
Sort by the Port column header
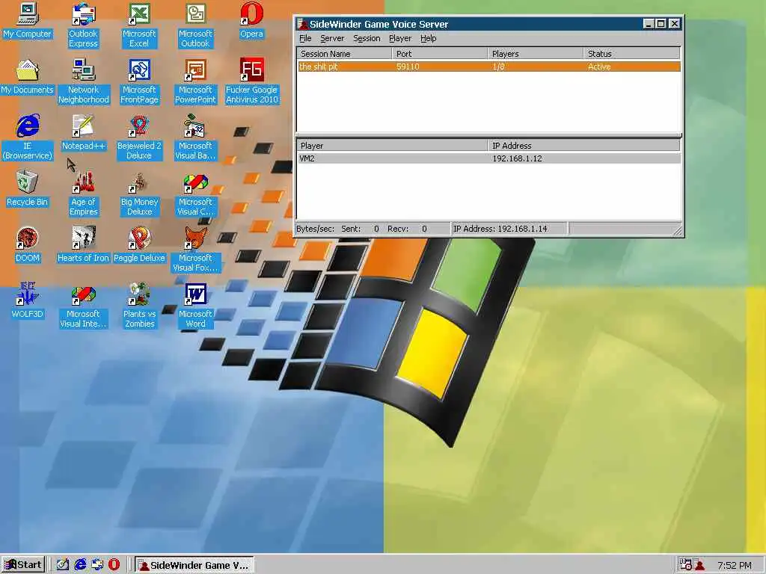point(440,54)
